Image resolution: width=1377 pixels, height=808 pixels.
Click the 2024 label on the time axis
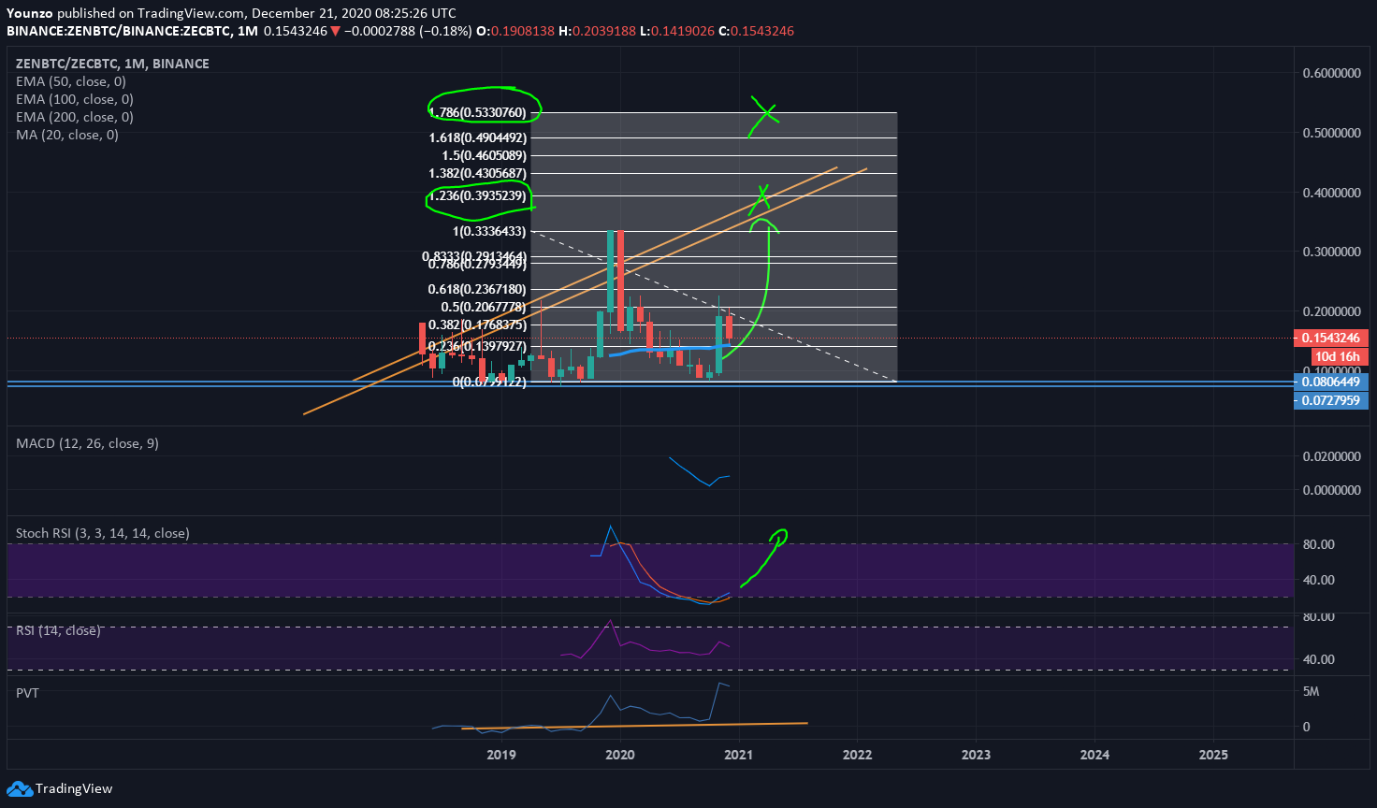tap(1095, 755)
